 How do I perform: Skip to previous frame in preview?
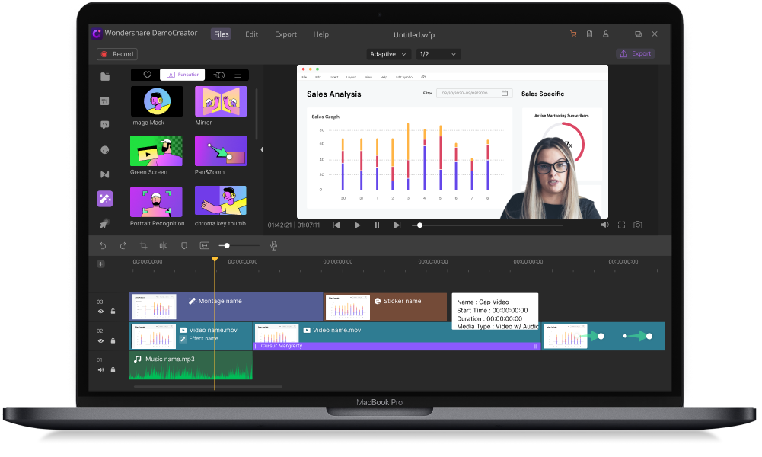click(x=336, y=225)
